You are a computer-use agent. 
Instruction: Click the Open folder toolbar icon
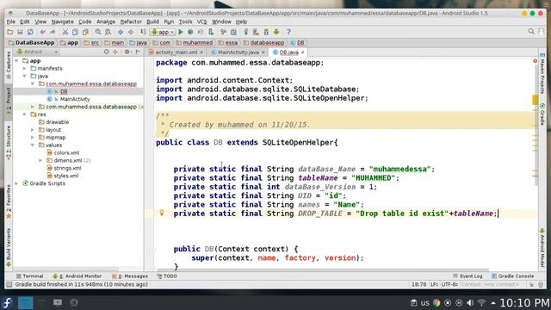[9, 32]
